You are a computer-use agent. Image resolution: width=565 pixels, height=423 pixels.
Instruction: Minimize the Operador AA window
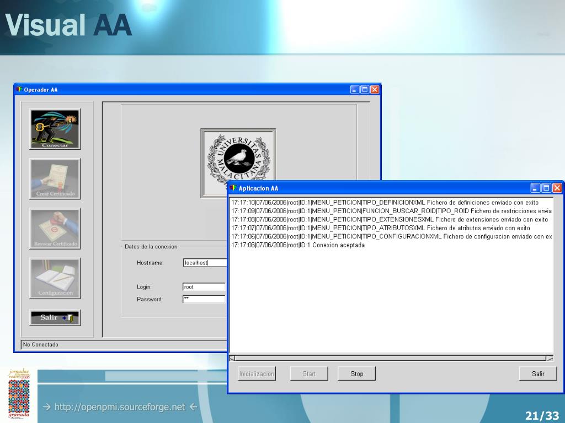click(355, 90)
